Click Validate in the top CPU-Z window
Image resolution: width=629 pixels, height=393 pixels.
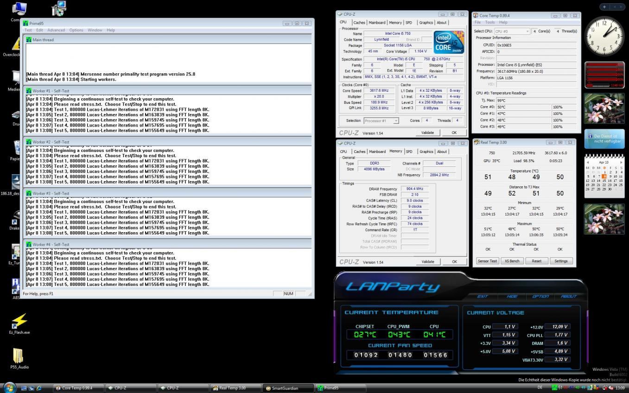[427, 133]
